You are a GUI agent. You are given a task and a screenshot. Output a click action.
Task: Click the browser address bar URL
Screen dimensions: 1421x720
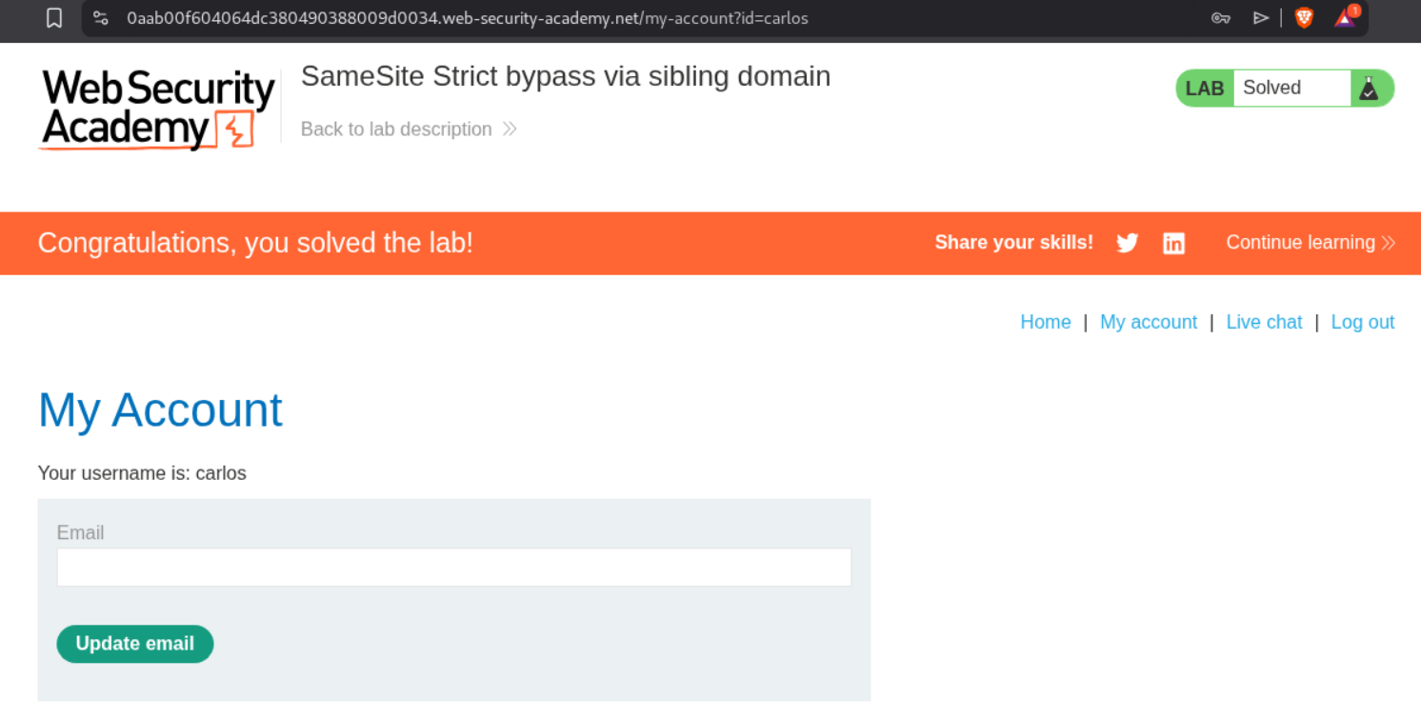pos(467,18)
